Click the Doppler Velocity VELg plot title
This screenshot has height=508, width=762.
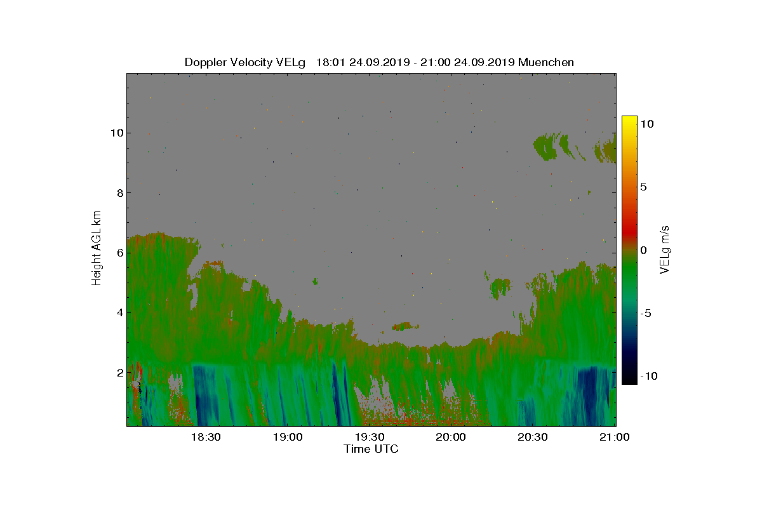(x=379, y=62)
